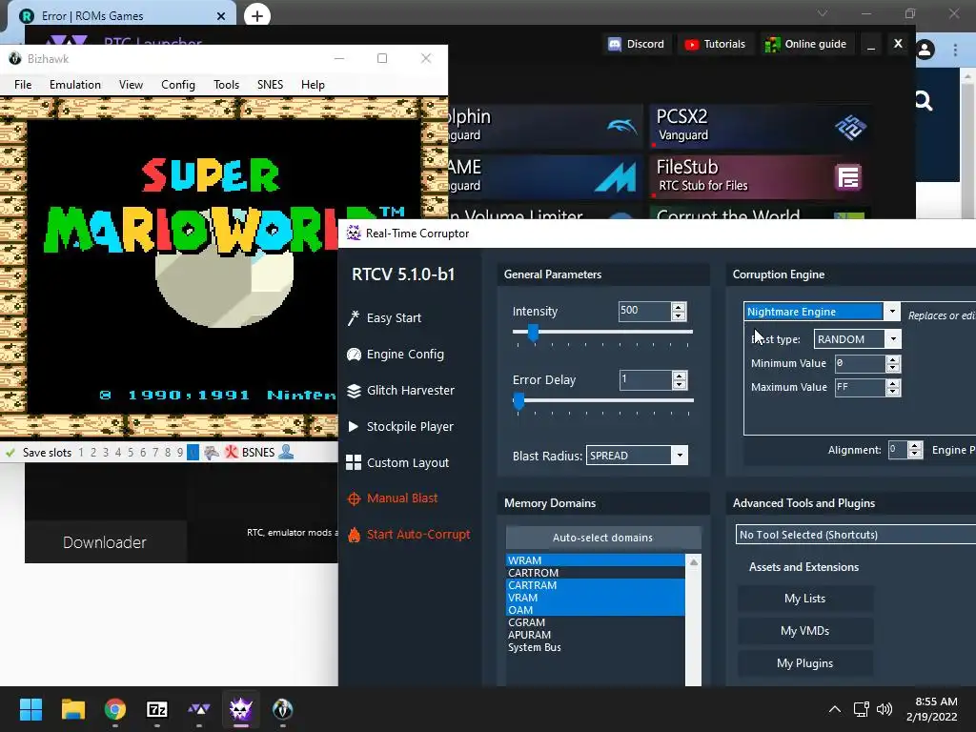Open RTC Launcher taskbar icon

click(x=198, y=709)
